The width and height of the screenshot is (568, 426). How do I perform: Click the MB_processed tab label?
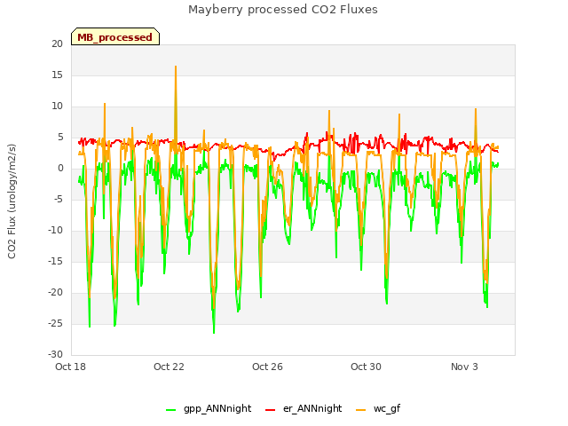click(114, 37)
